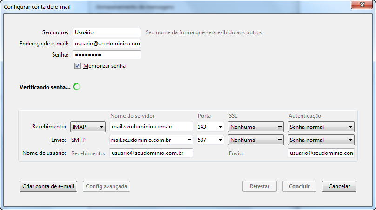Click into the Senha password field
This screenshot has width=376, height=210.
(107, 55)
